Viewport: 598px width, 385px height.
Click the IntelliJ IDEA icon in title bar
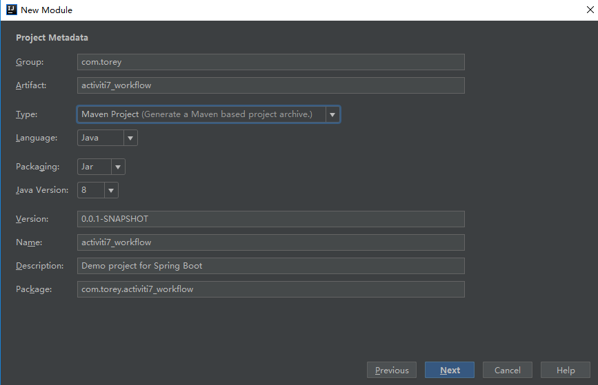click(x=12, y=10)
